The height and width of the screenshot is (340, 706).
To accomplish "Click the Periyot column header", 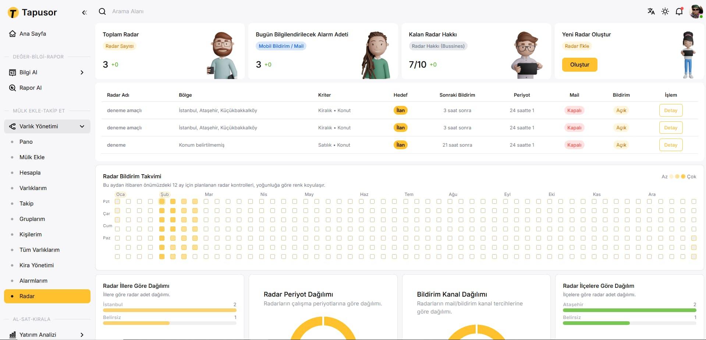I will [x=522, y=95].
